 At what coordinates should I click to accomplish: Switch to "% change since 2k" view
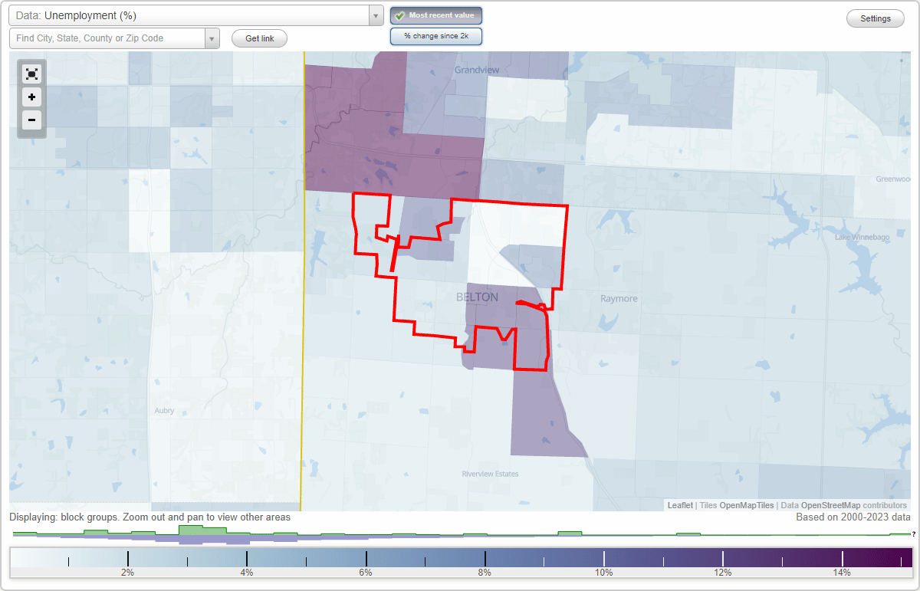435,35
